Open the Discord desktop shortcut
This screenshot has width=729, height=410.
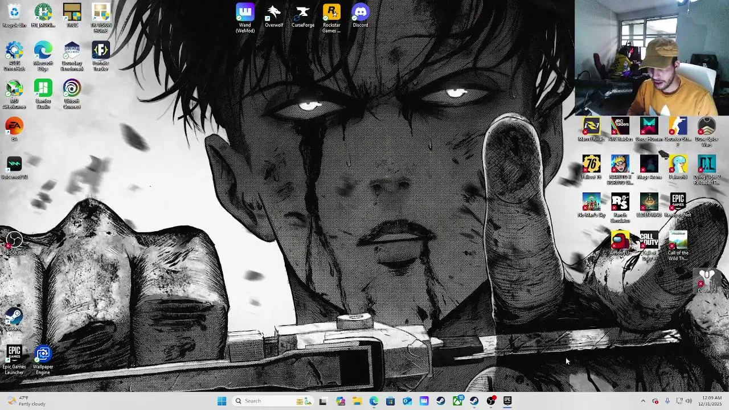pos(361,16)
